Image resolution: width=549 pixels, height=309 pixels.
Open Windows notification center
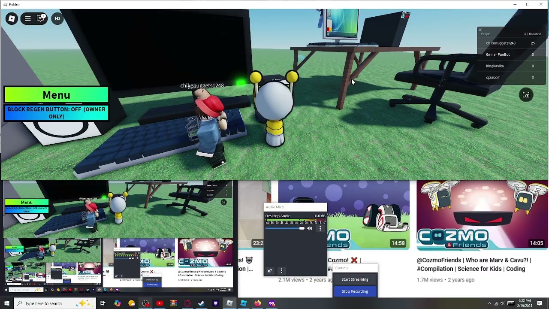[540, 303]
